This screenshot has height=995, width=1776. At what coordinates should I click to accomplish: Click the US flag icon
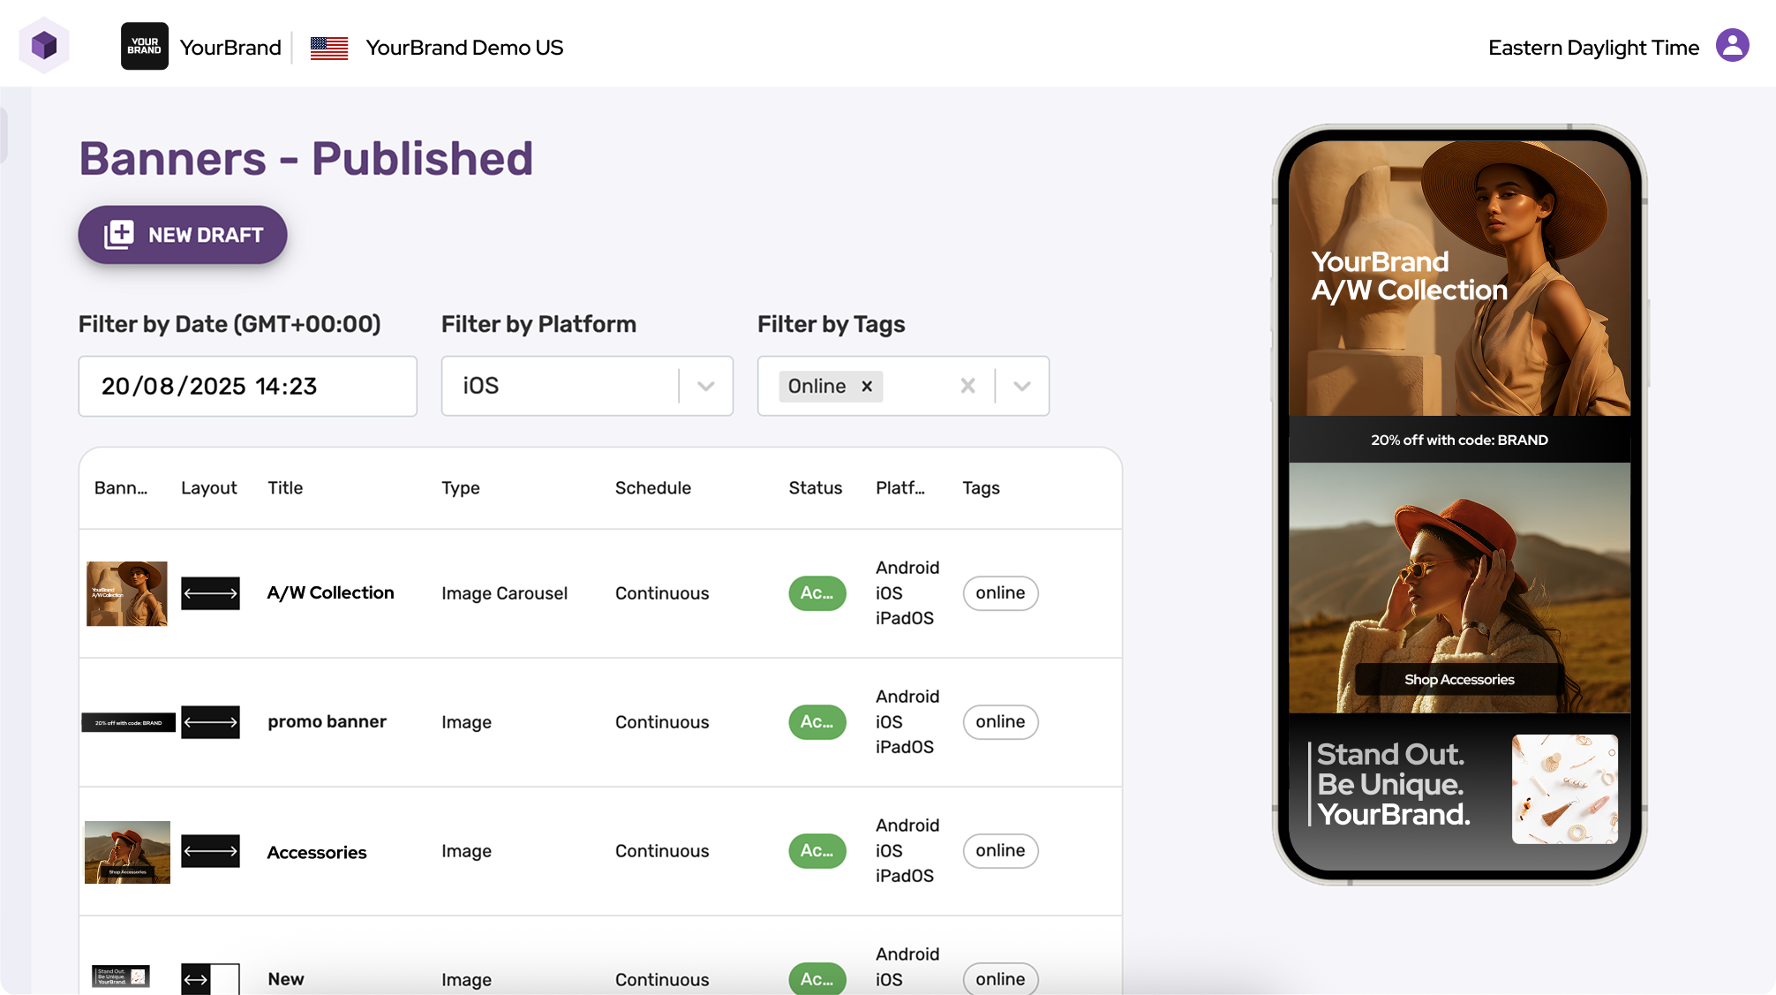point(329,48)
